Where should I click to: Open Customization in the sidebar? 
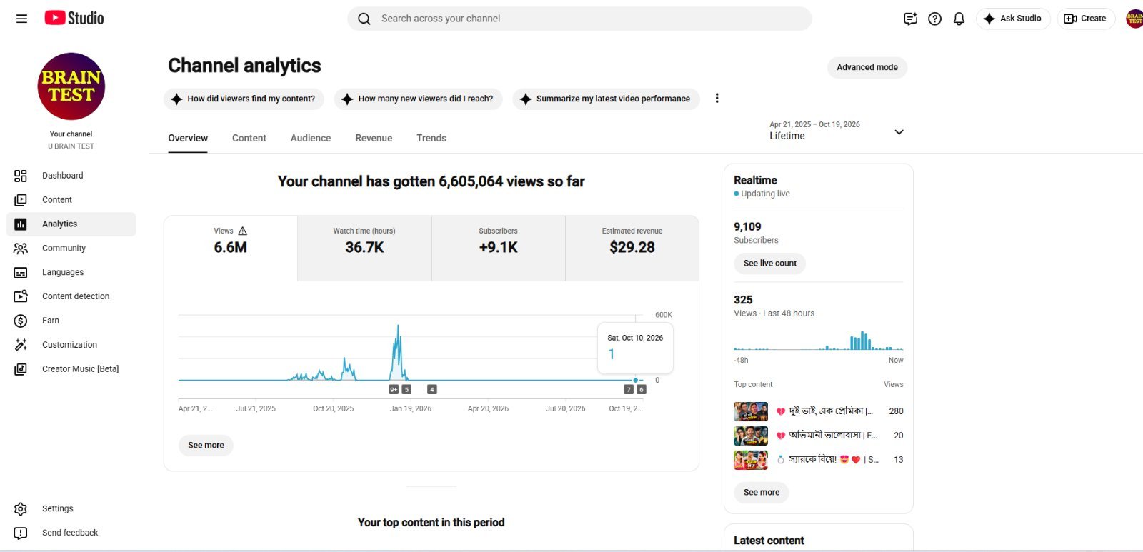coord(71,345)
